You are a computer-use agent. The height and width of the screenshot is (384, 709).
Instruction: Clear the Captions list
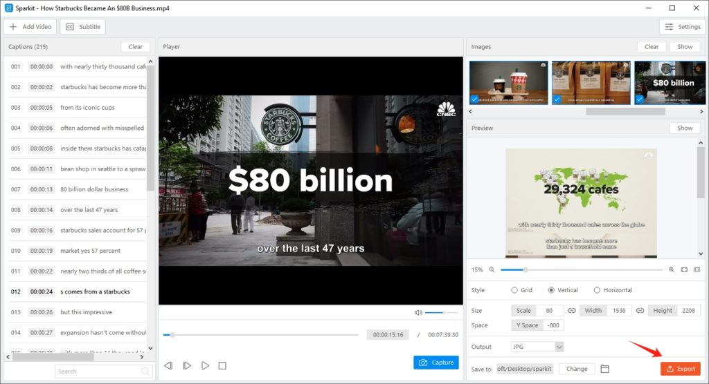click(135, 46)
